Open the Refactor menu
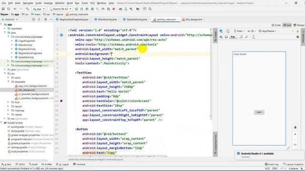This screenshot has width=305, height=171. click(60, 3)
